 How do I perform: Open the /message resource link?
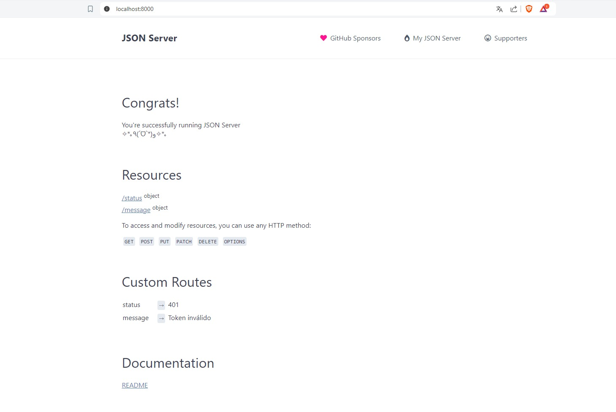136,210
